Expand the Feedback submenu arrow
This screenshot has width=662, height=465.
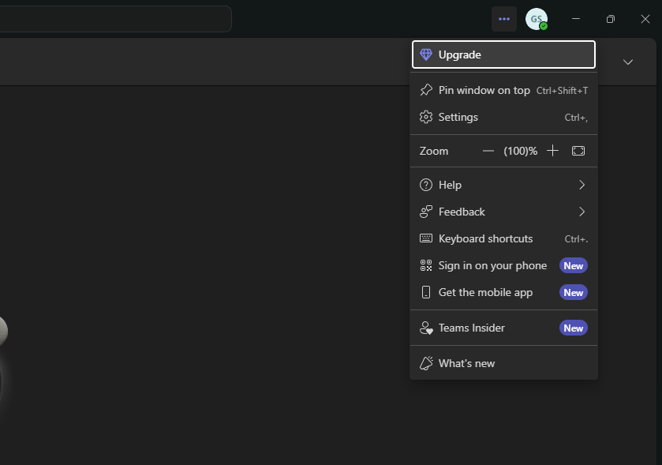(582, 212)
